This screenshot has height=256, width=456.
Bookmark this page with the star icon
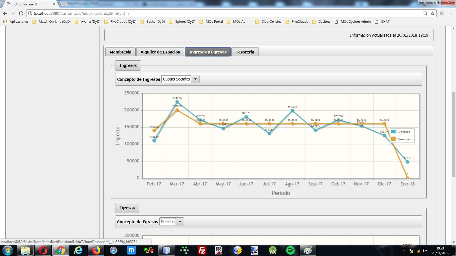pos(433,13)
